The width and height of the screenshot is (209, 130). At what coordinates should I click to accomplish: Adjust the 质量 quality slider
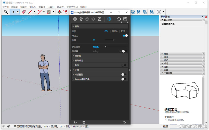tap(116, 40)
